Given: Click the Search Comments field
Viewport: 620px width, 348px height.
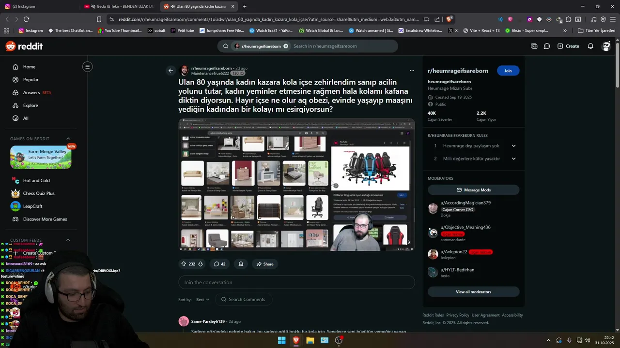Looking at the screenshot, I should pos(244,300).
